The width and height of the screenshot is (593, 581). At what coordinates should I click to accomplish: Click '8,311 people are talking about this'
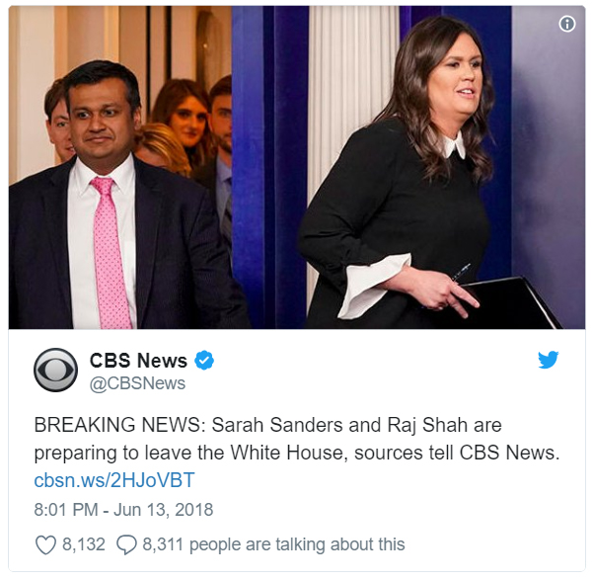pyautogui.click(x=273, y=544)
